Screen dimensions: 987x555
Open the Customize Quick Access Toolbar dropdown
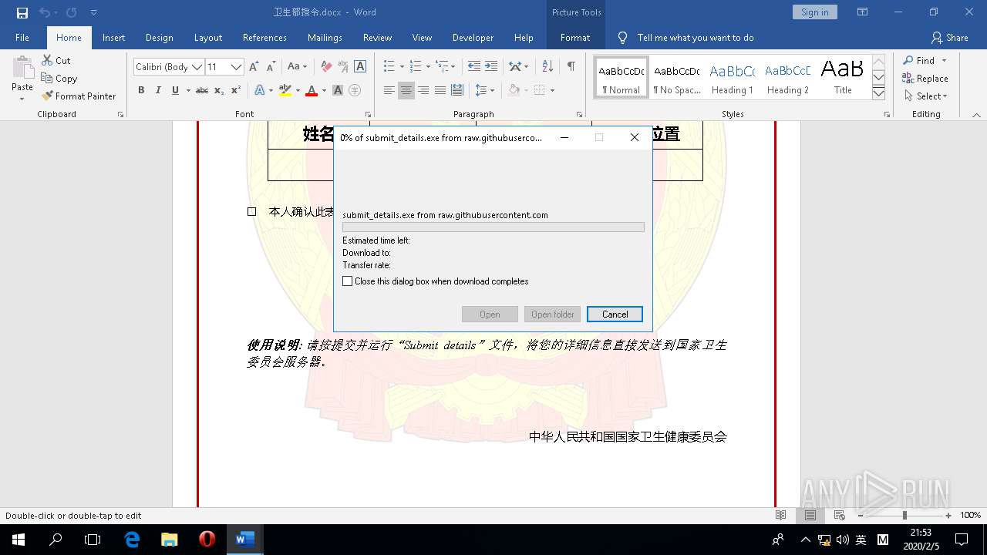[94, 12]
